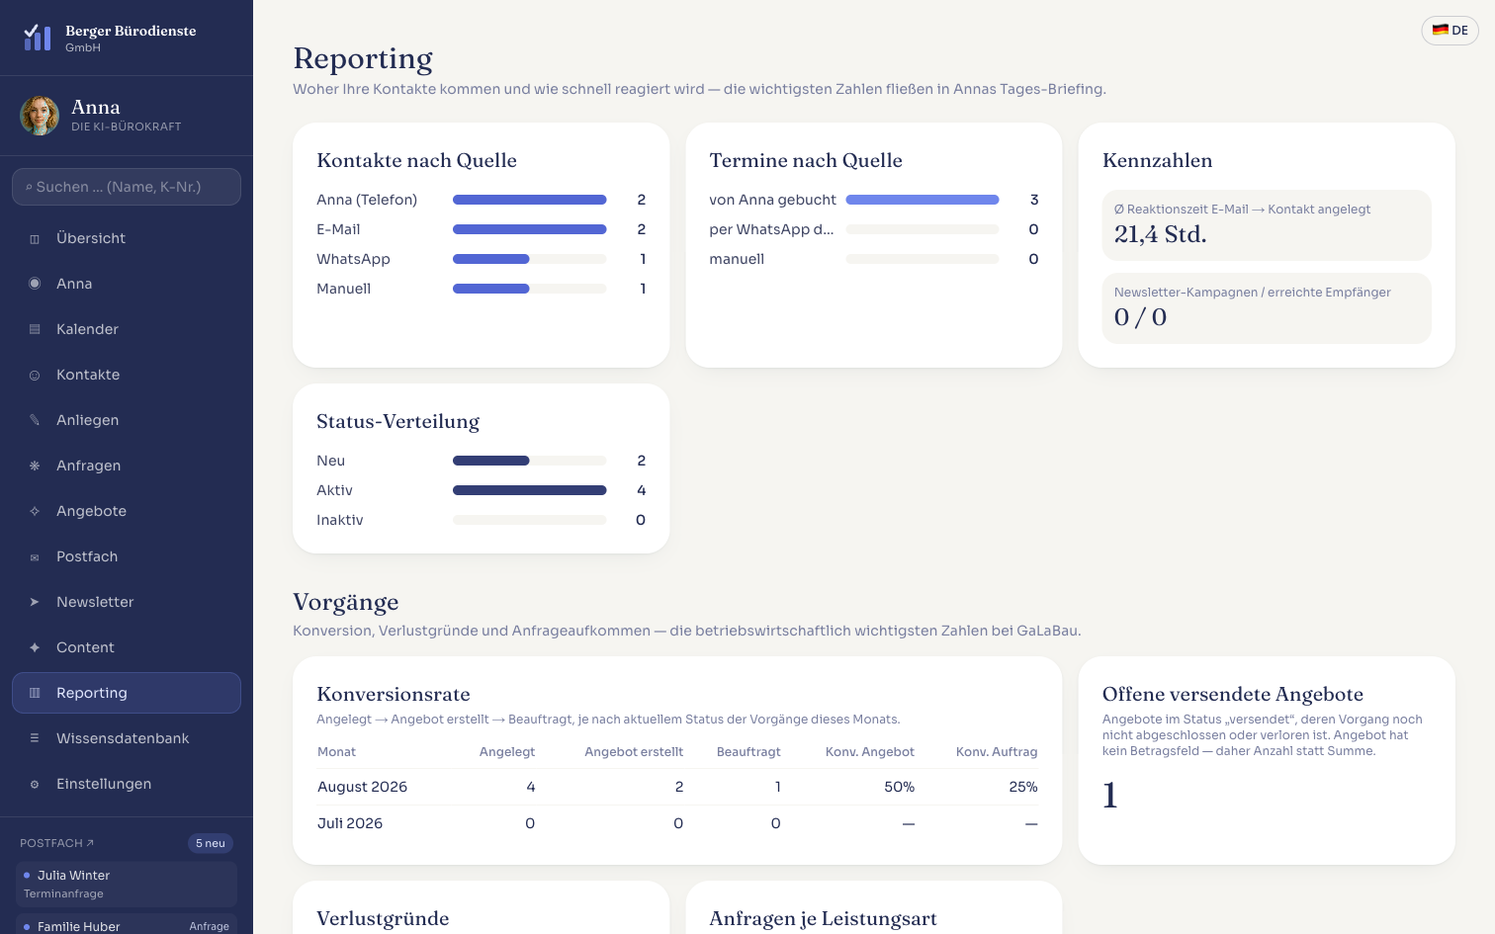Image resolution: width=1495 pixels, height=934 pixels.
Task: Click the Anna circle icon in navigation
Action: pyautogui.click(x=35, y=284)
